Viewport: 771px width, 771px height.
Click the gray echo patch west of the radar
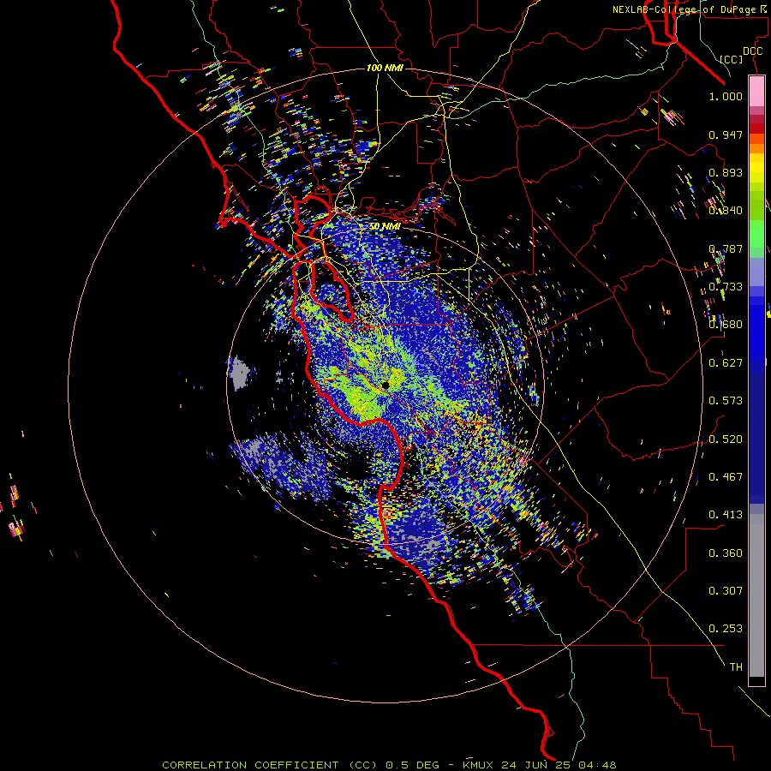(x=240, y=374)
